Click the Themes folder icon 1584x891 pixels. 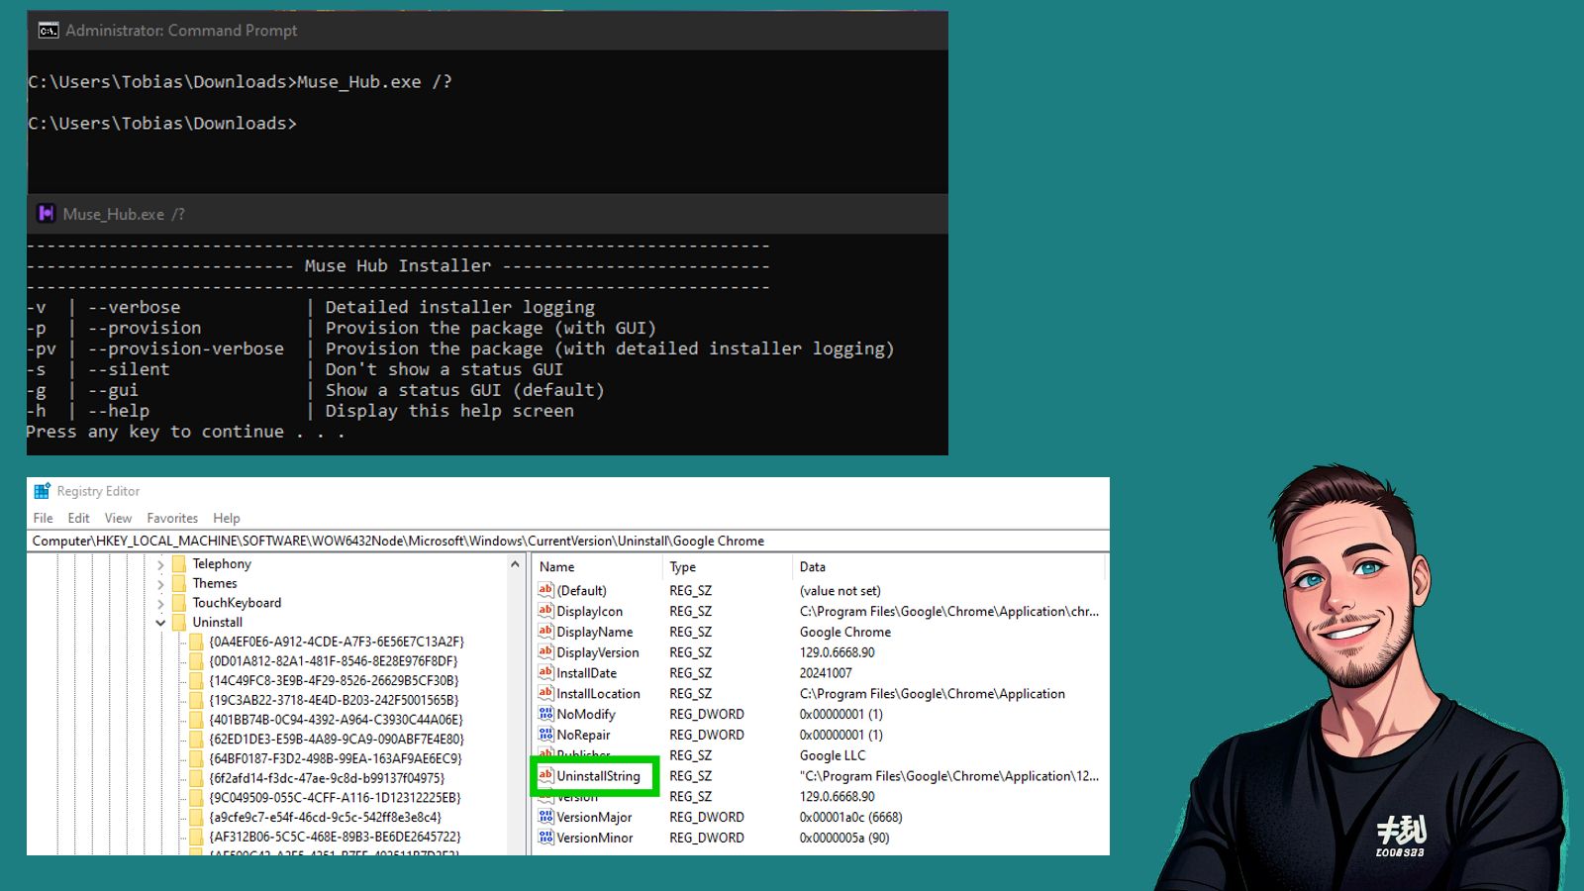179,583
